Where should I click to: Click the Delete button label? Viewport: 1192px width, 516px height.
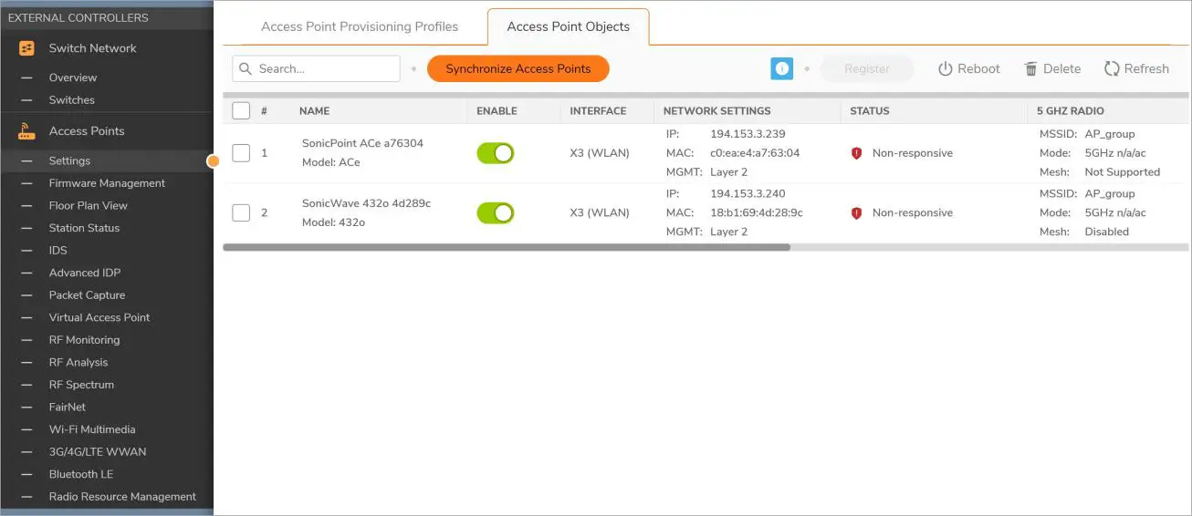click(x=1061, y=69)
